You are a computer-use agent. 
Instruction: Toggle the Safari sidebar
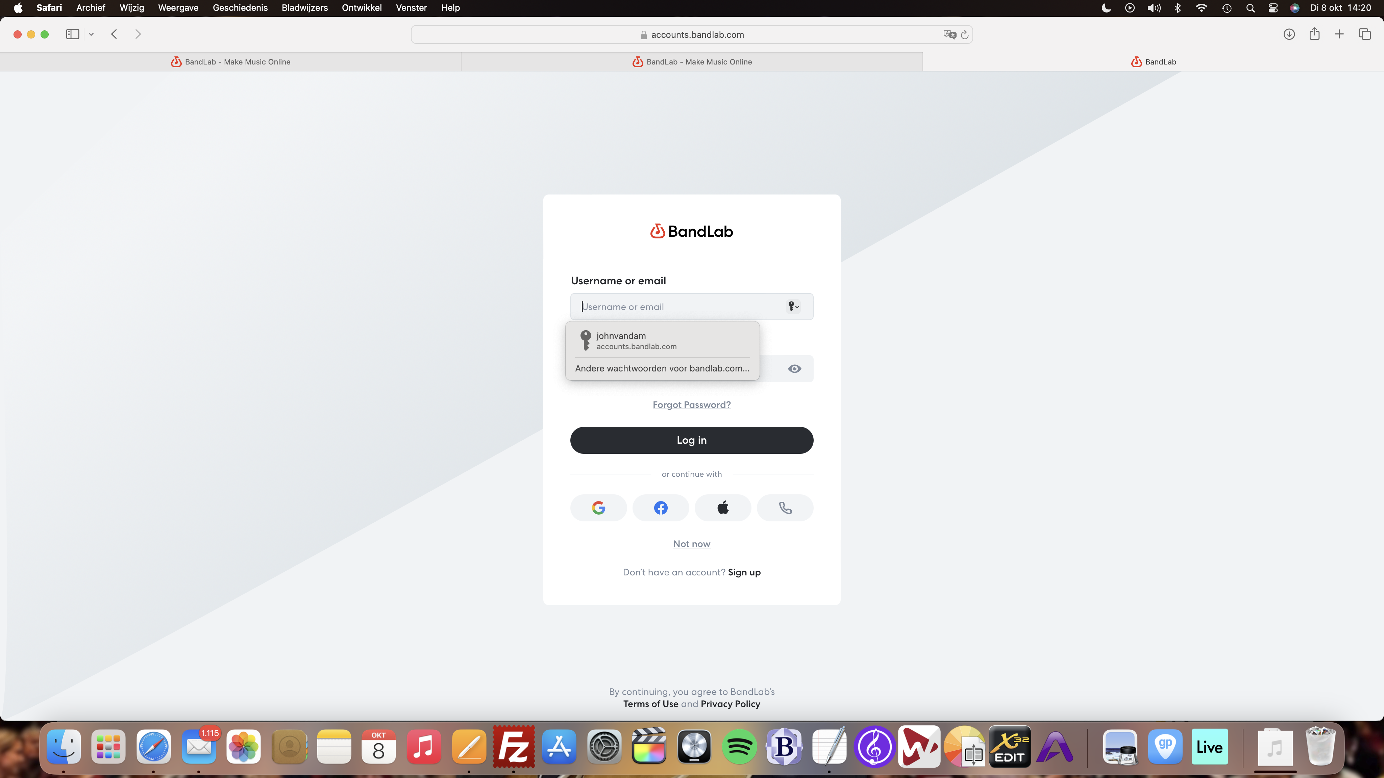[73, 34]
